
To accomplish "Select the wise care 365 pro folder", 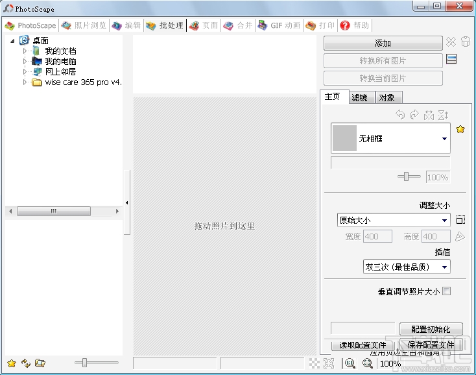I will click(83, 82).
